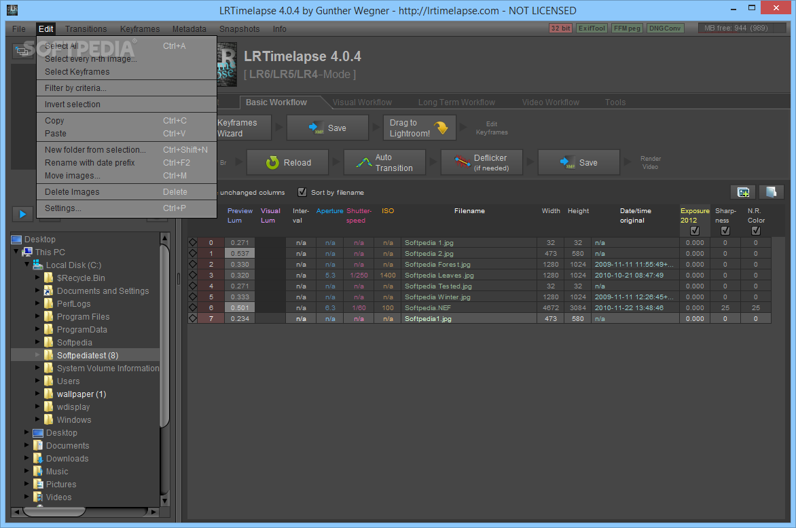The width and height of the screenshot is (796, 528).
Task: Click the second-row Save button after Deflicker
Action: [x=579, y=162]
